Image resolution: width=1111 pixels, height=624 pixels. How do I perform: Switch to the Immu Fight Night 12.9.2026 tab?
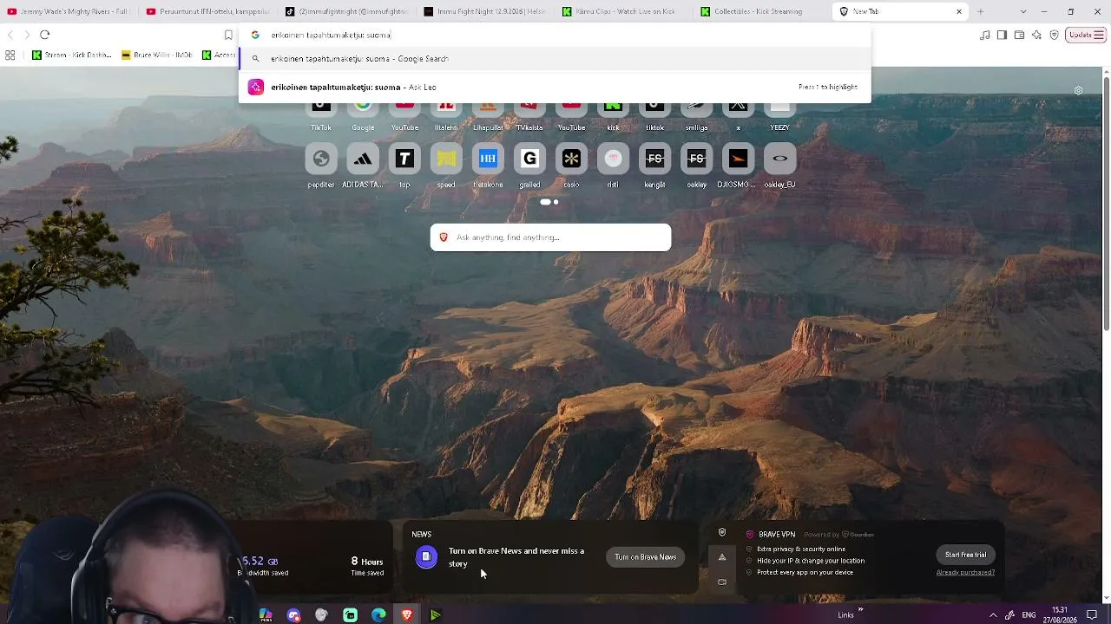coord(485,11)
